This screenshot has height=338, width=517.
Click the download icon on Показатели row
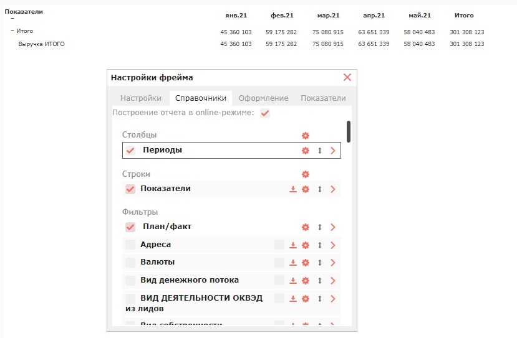pyautogui.click(x=292, y=189)
